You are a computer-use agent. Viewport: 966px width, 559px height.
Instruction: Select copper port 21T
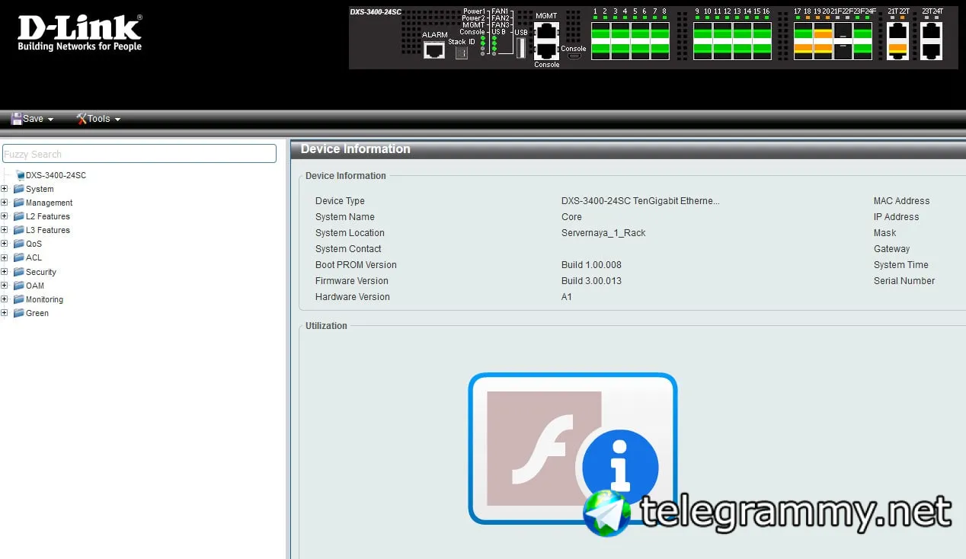tap(898, 31)
